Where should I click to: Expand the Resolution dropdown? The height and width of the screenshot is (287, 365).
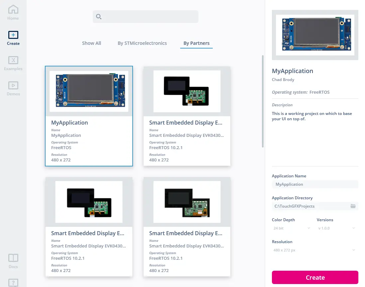click(x=314, y=250)
